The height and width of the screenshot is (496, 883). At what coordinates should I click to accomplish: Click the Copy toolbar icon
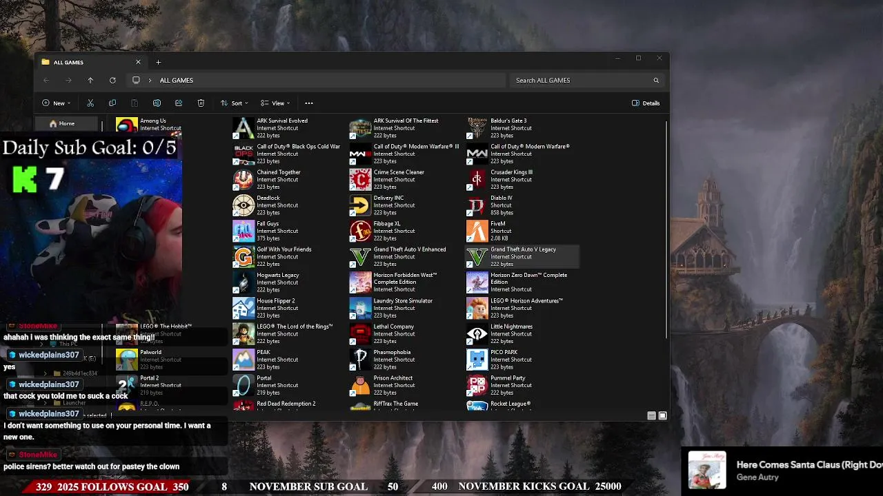112,103
